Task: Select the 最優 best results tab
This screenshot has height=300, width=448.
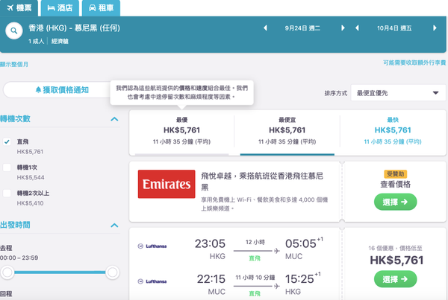Action: click(x=181, y=133)
